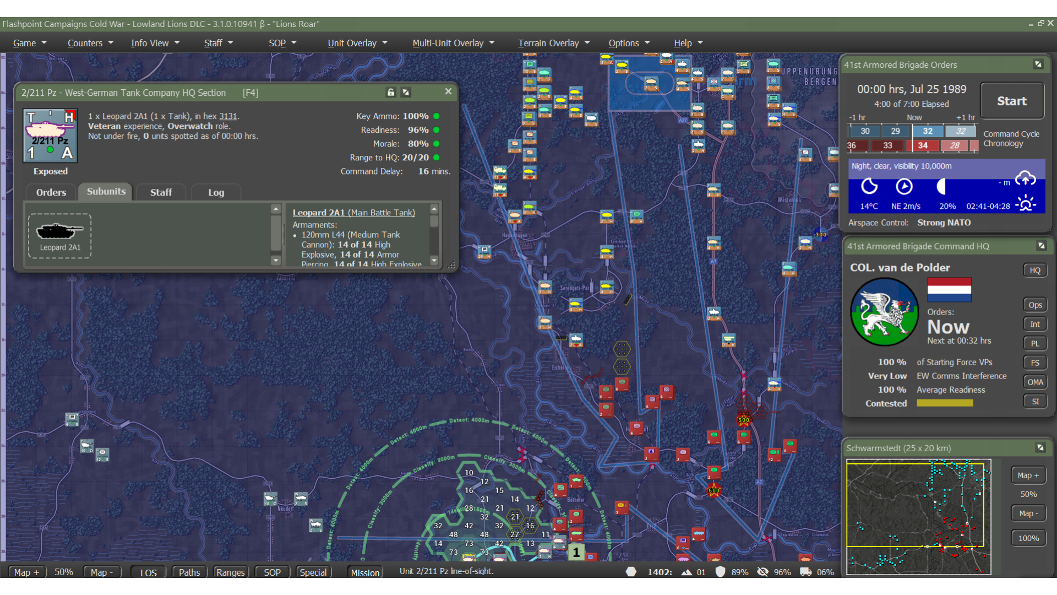Open the Info View dropdown
Image resolution: width=1057 pixels, height=595 pixels.
pos(155,43)
